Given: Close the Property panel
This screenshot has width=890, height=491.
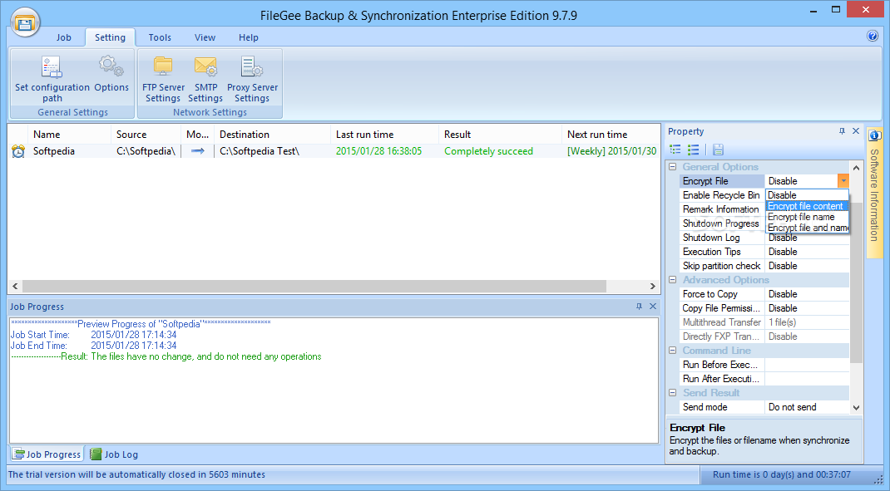Looking at the screenshot, I should pyautogui.click(x=856, y=131).
